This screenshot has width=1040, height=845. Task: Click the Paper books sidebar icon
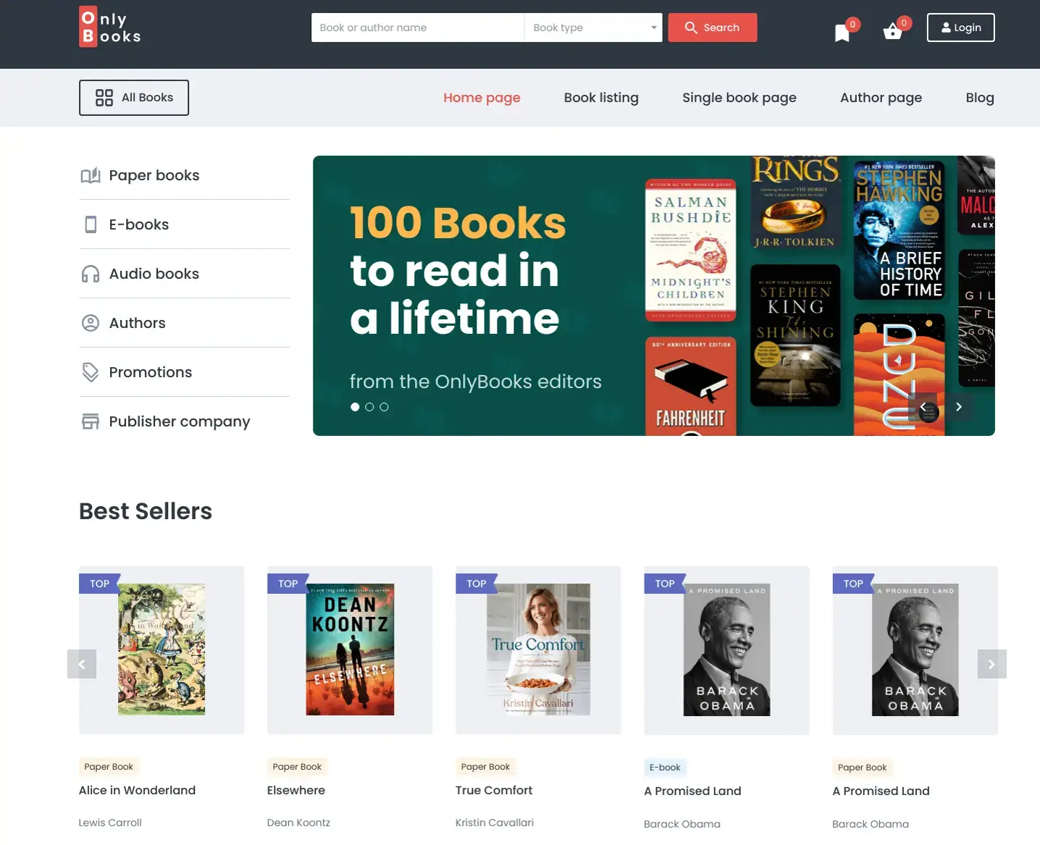[x=91, y=175]
